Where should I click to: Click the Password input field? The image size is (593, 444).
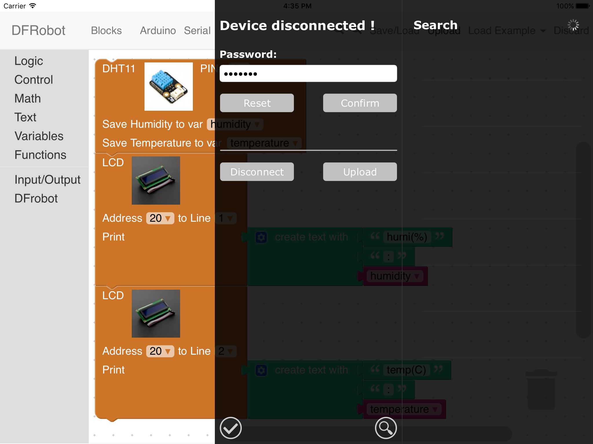pos(308,73)
